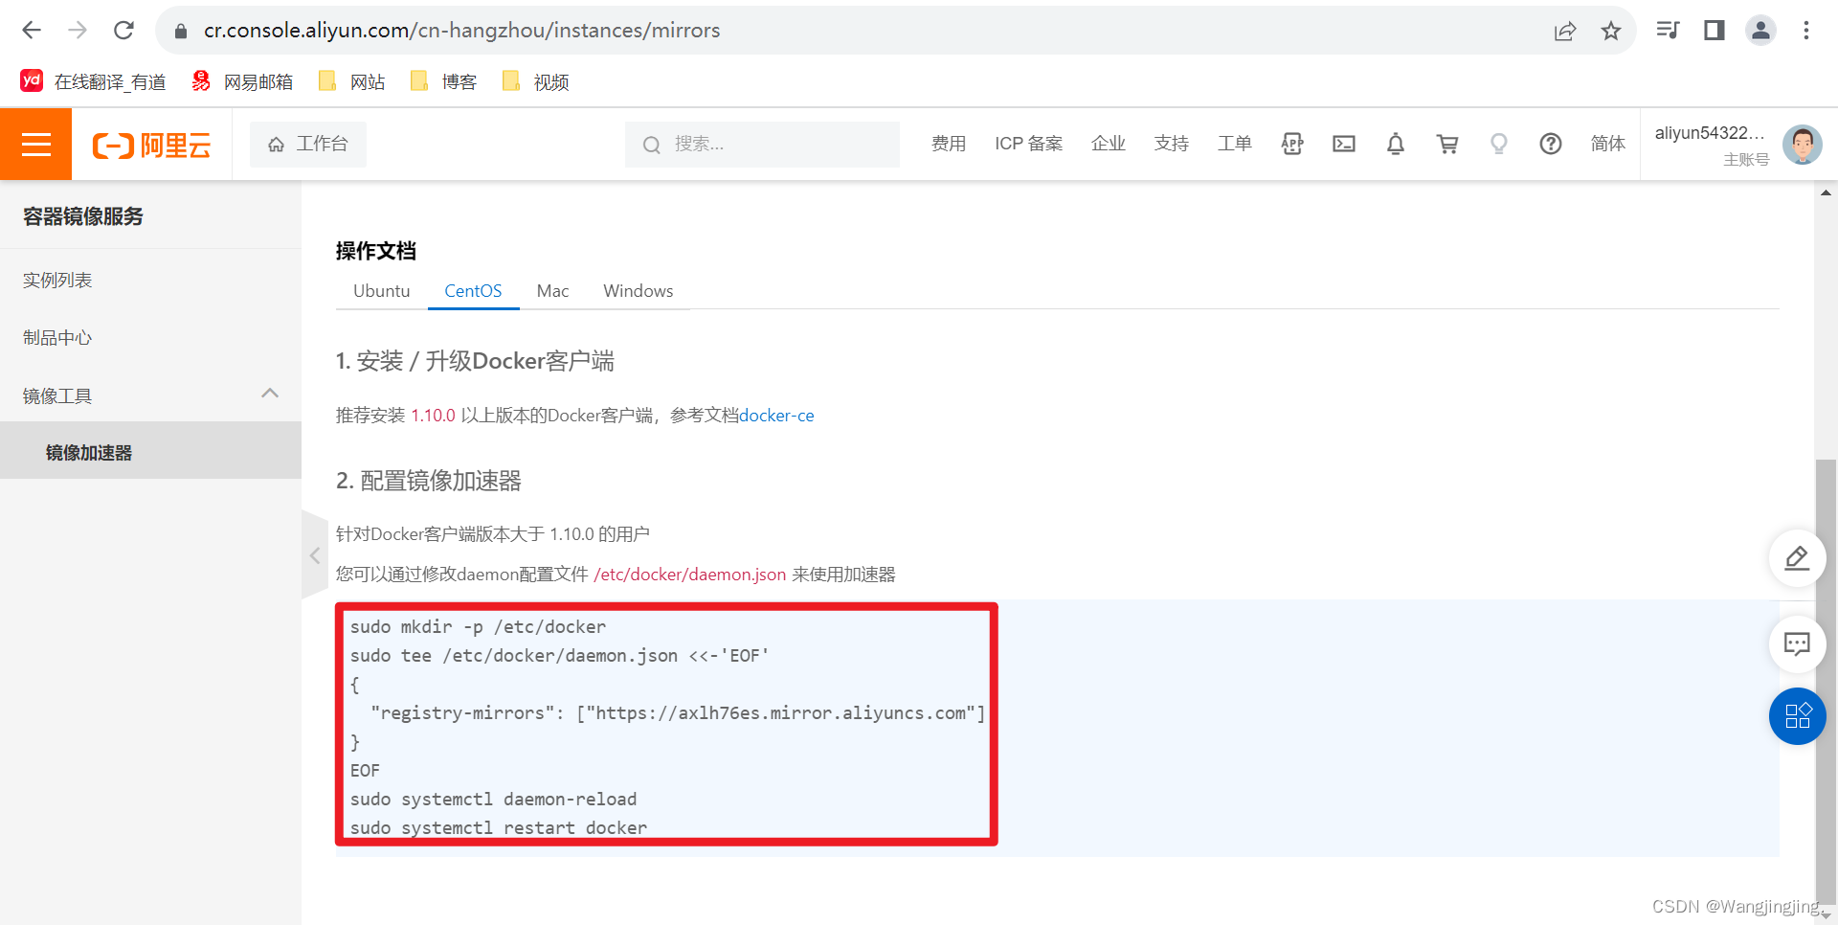Click the 阿里云 logo
This screenshot has height=925, width=1838.
[x=151, y=146]
